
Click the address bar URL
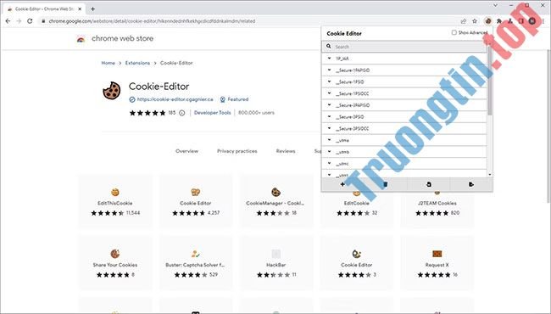(x=152, y=21)
